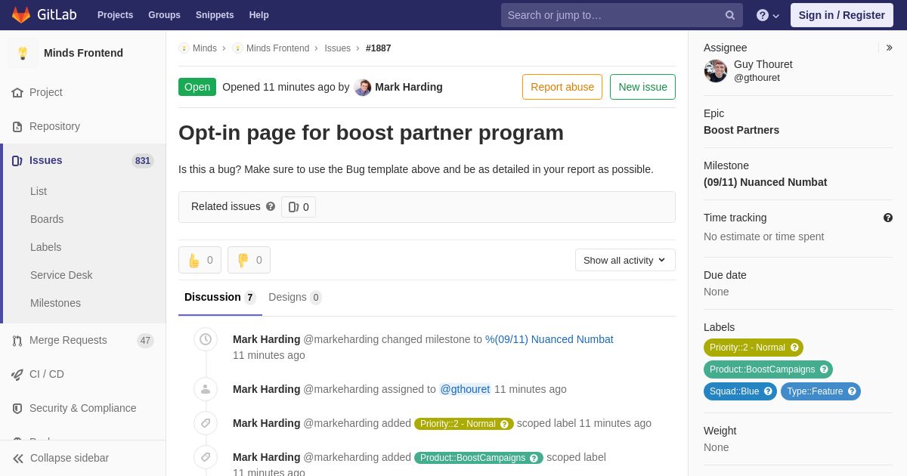Collapse the right sidebar with chevrons
Viewport: 907px width, 476px height.
pos(889,48)
